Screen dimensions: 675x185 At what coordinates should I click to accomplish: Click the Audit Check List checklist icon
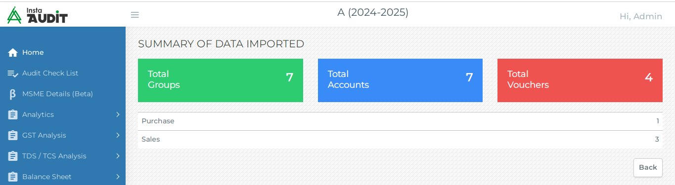pos(13,73)
